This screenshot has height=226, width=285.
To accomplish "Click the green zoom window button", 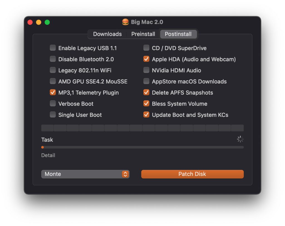I will [47, 22].
